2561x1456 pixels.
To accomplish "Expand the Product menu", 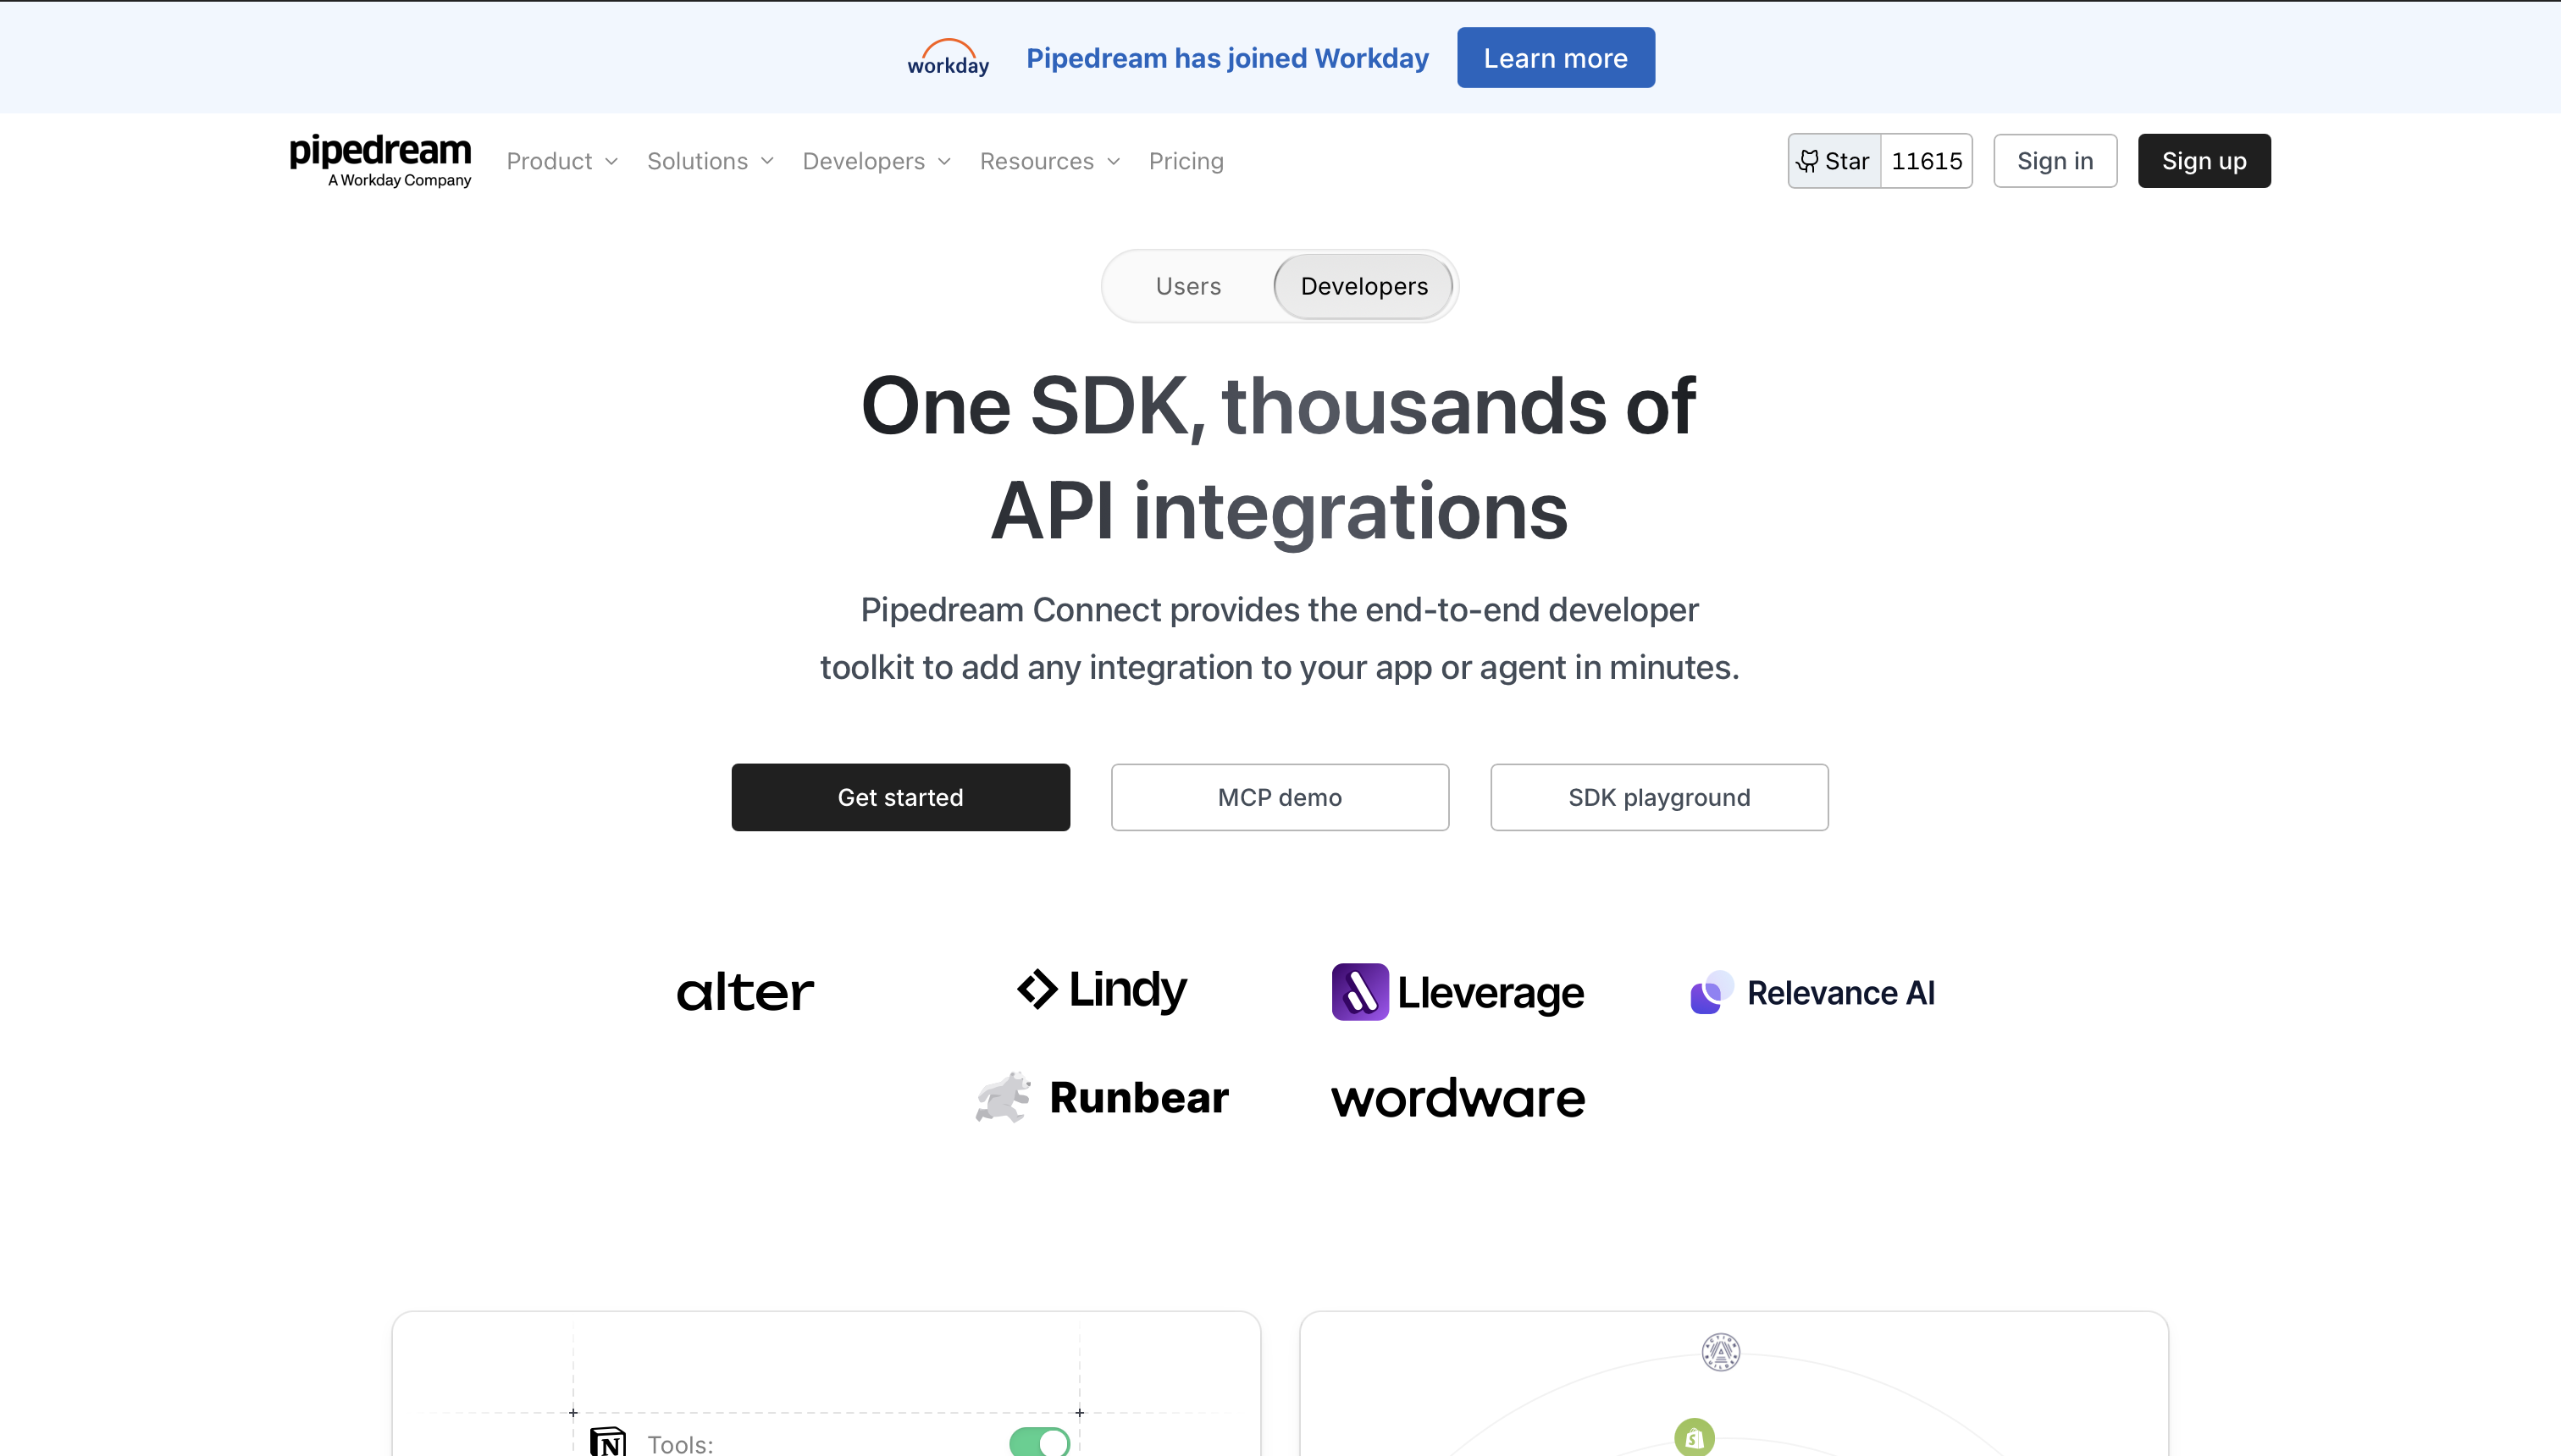I will [562, 161].
